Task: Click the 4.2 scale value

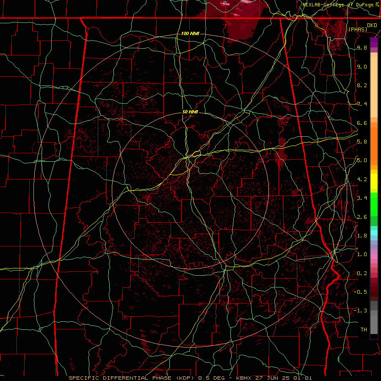Action: click(x=362, y=179)
